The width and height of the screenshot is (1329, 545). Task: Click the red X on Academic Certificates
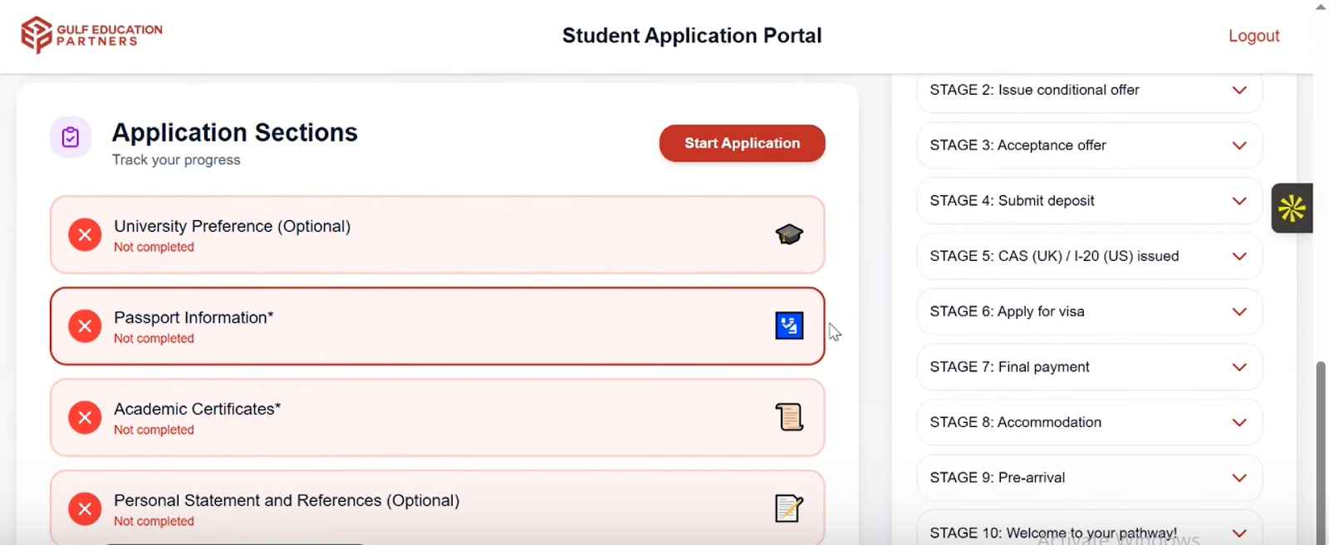click(84, 417)
